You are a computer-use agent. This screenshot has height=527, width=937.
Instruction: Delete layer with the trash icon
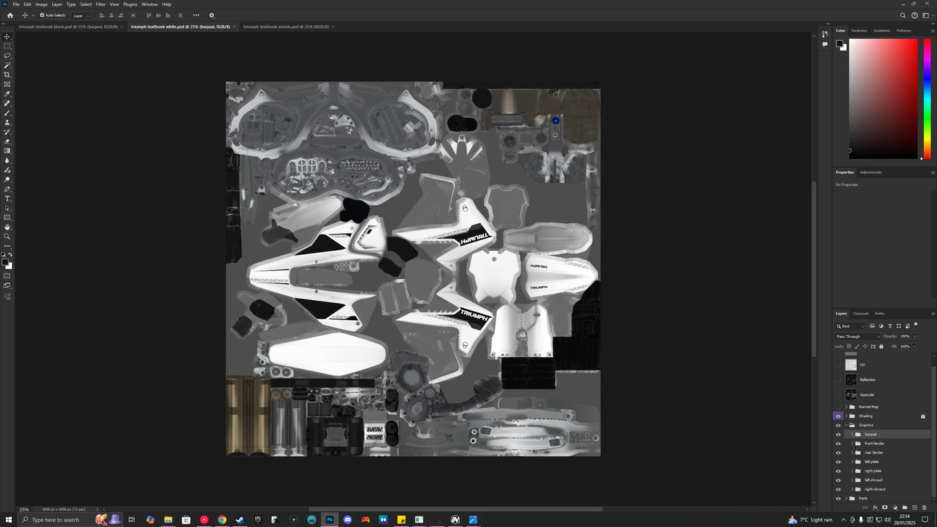925,508
